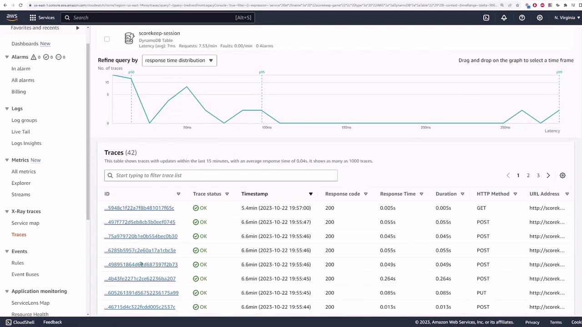Go to page 2 of traces
The width and height of the screenshot is (582, 327).
point(528,175)
